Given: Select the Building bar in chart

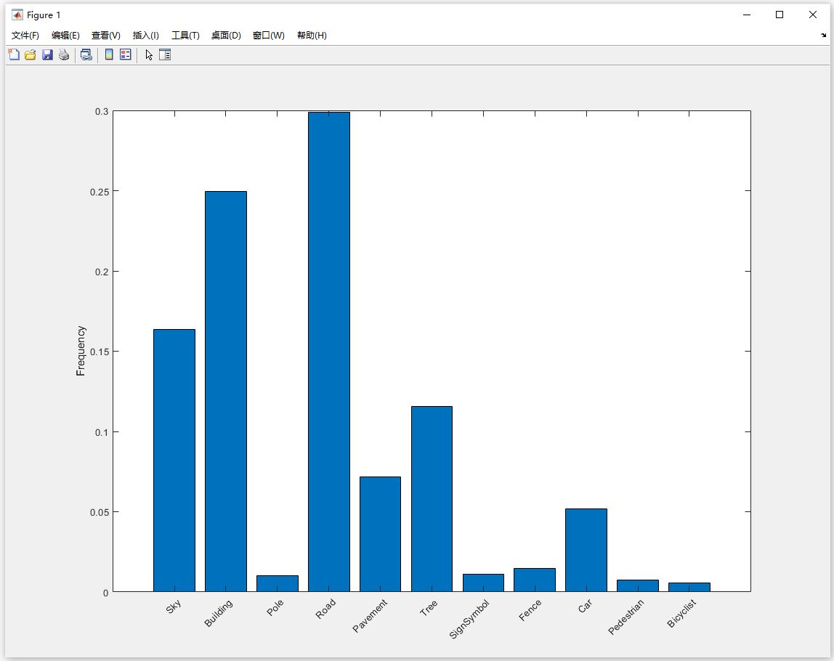Looking at the screenshot, I should tap(226, 392).
